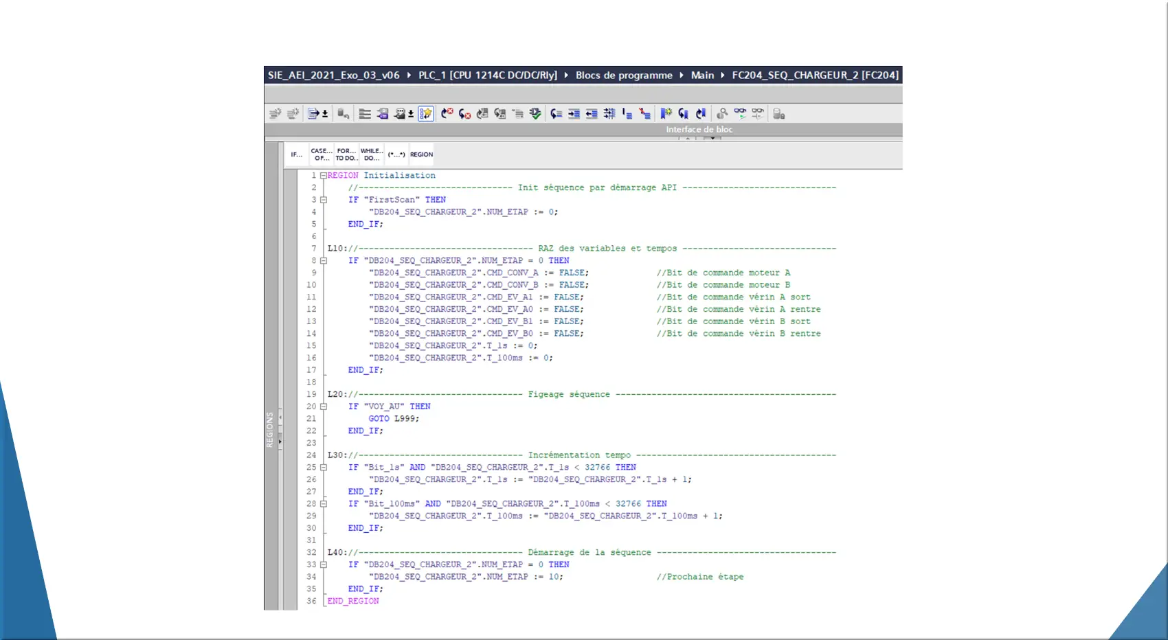Collapse Interface de bloc with the up arrow
This screenshot has width=1168, height=640.
pos(687,138)
